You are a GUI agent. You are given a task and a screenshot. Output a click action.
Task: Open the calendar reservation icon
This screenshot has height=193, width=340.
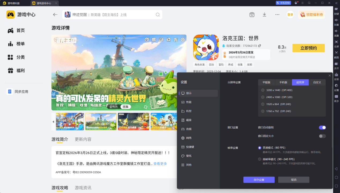[x=252, y=15]
